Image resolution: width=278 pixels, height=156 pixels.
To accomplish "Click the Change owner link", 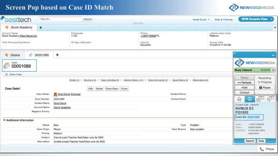I will (76, 94).
